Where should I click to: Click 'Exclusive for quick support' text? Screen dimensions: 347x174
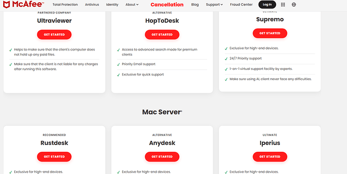(x=143, y=75)
